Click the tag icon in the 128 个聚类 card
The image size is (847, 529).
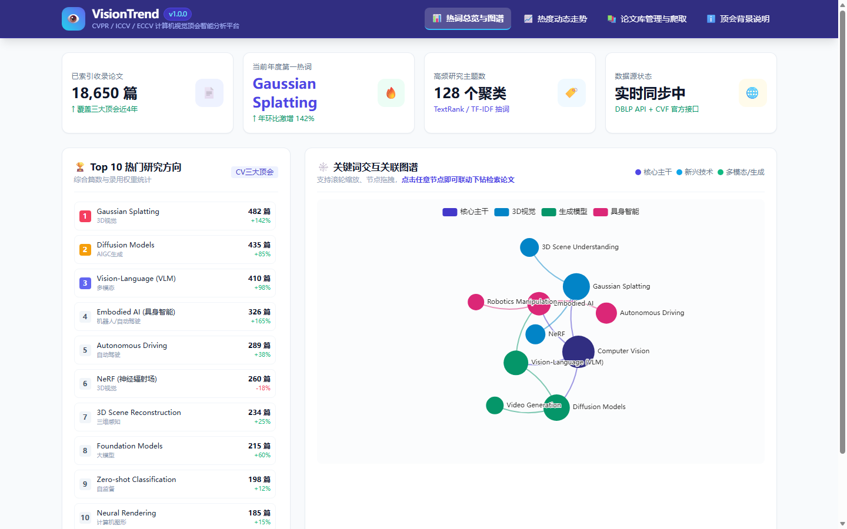click(x=572, y=93)
